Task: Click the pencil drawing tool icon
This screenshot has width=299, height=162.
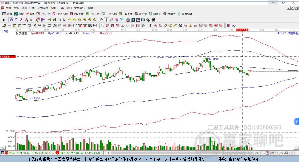Action: [4, 25]
